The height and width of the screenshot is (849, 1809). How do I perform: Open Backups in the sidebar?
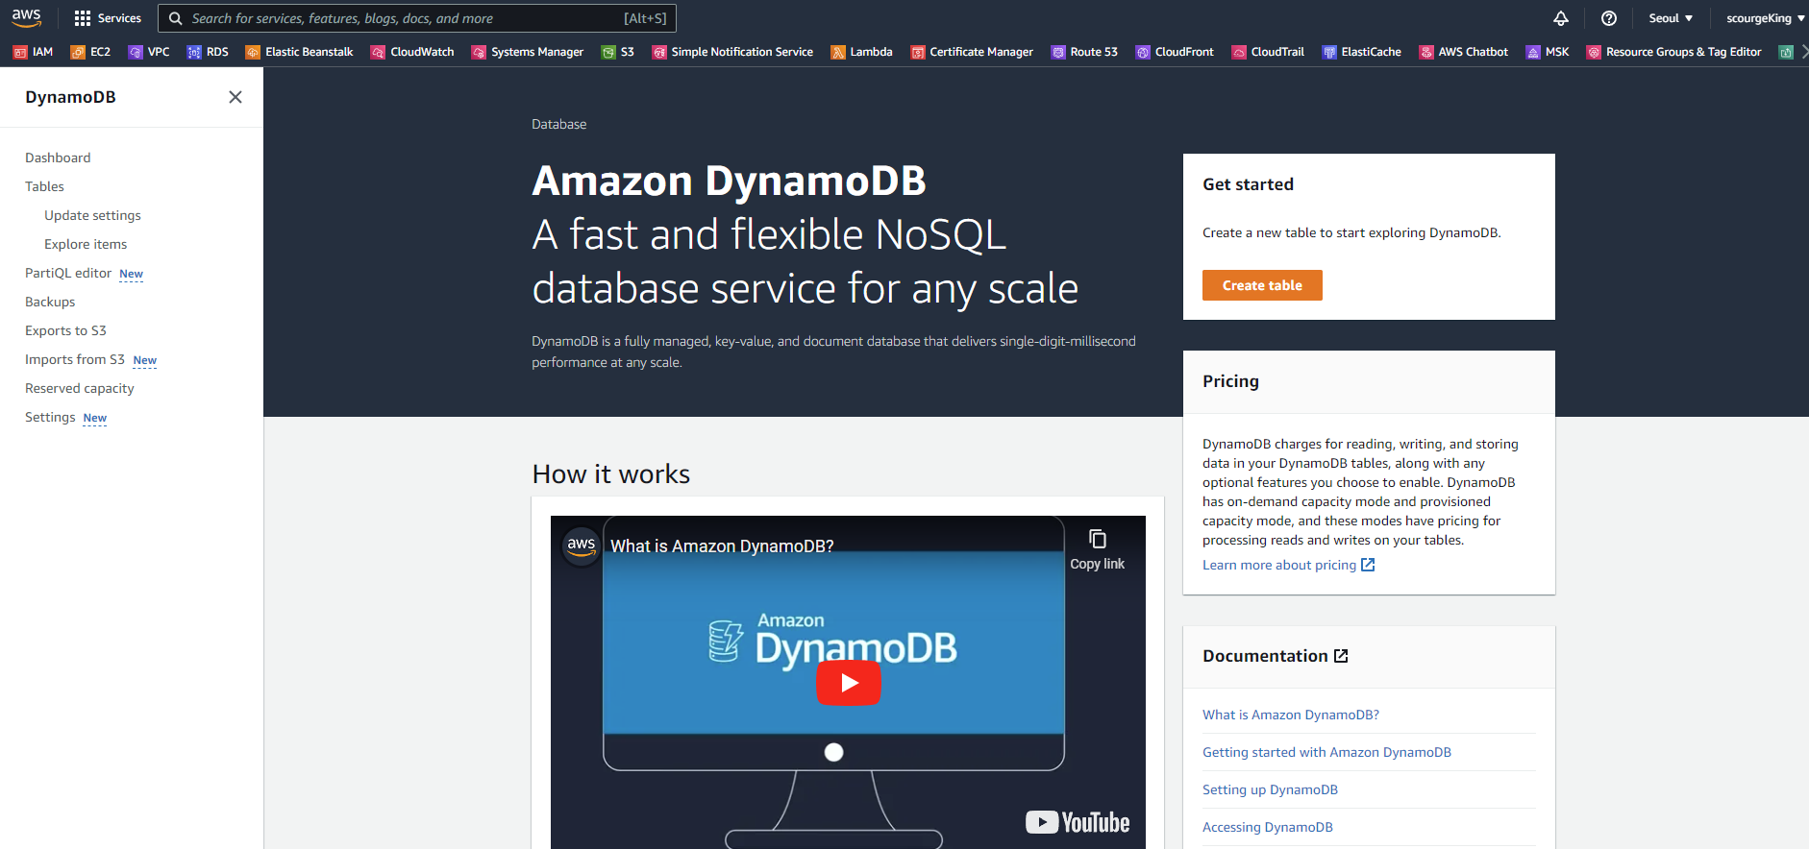tap(50, 302)
